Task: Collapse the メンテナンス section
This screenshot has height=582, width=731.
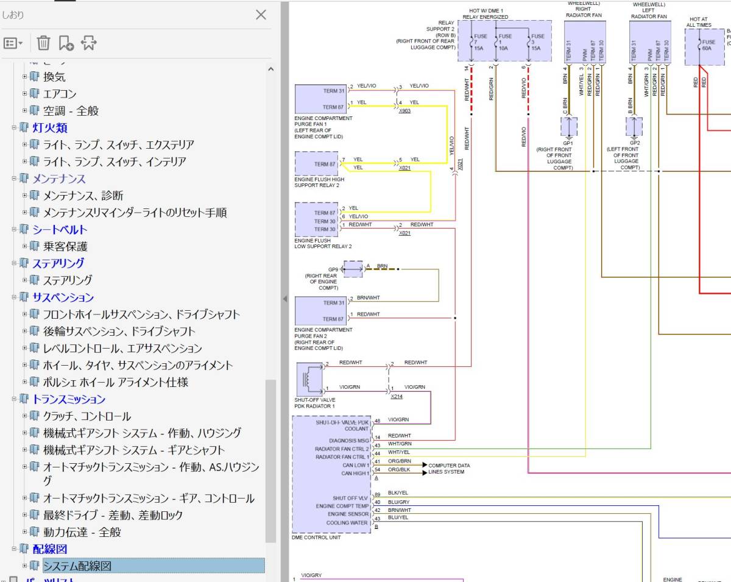Action: [14, 179]
